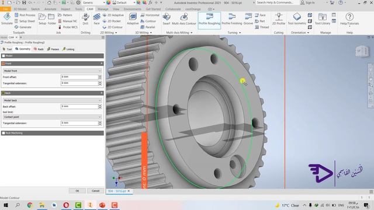Open Help/Tutorials

(349, 19)
